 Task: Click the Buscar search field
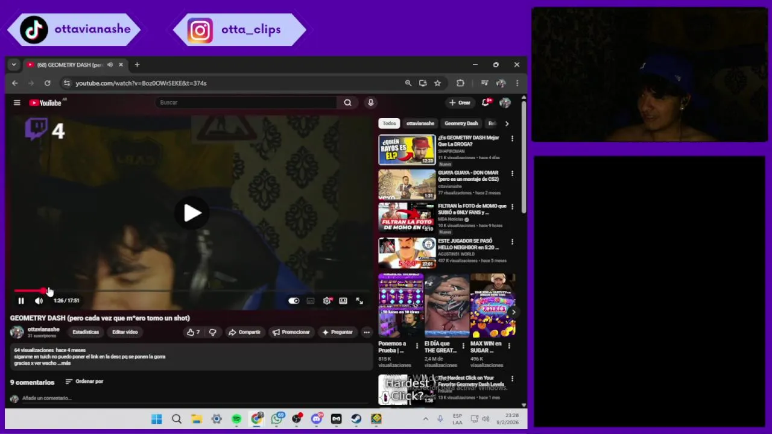click(246, 102)
